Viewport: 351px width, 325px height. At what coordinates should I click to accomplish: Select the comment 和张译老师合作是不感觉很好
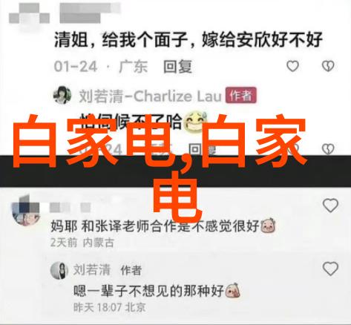pos(170,226)
